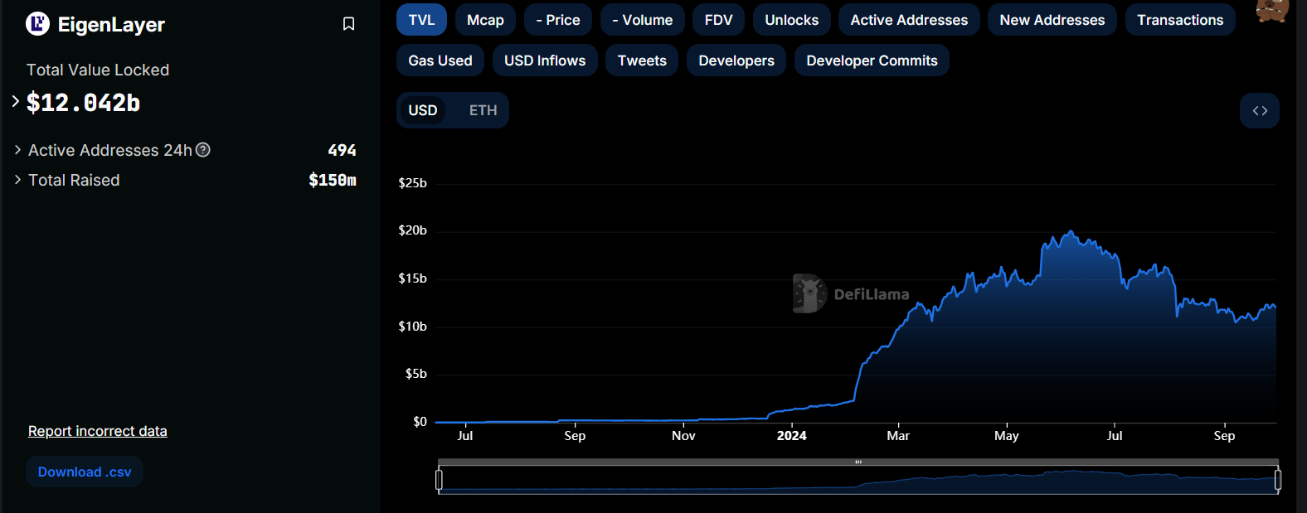Viewport: 1307px width, 513px height.
Task: Click the Total Value Locked heading
Action: [98, 70]
